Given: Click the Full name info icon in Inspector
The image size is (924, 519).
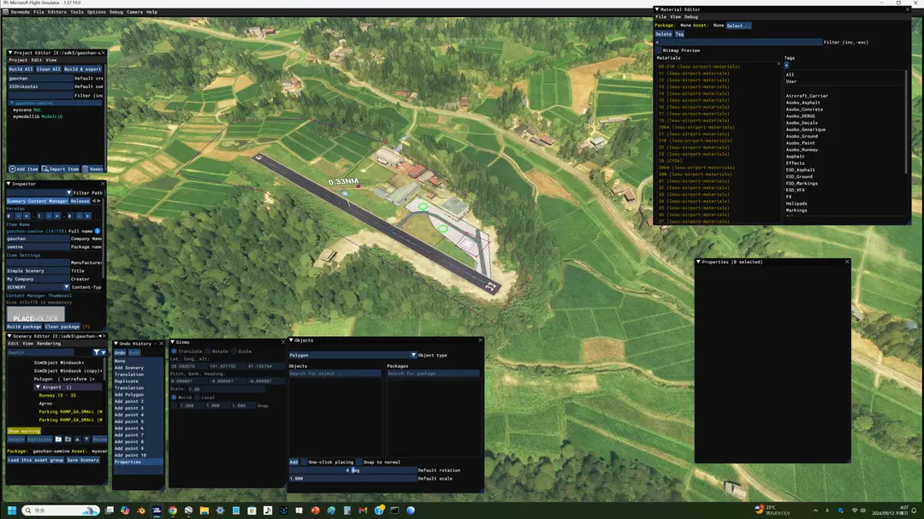Looking at the screenshot, I should [x=98, y=231].
